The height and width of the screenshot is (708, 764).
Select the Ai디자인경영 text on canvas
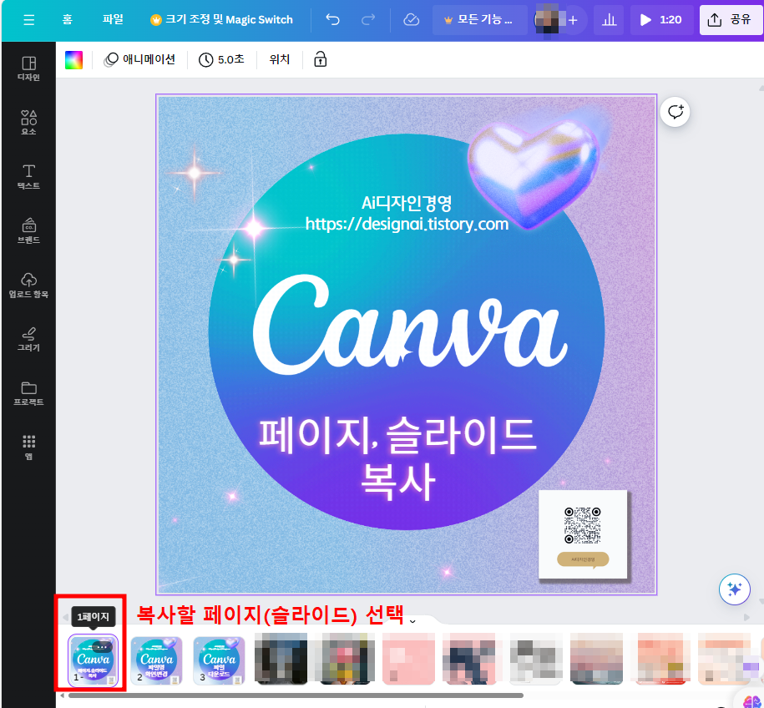407,203
